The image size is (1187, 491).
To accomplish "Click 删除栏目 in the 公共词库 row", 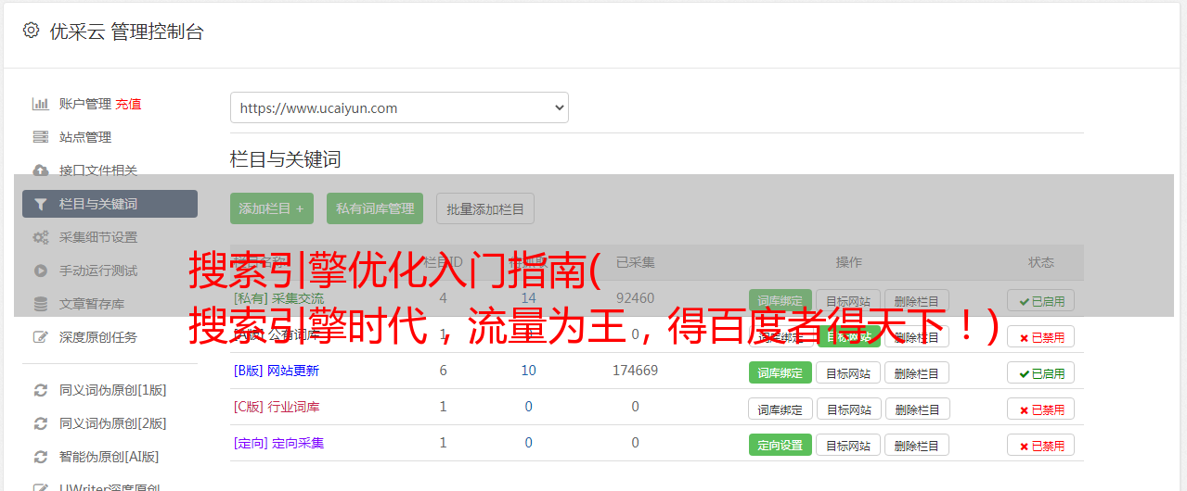I will click(x=917, y=336).
